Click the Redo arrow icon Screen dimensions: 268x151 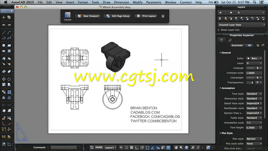click(9, 25)
